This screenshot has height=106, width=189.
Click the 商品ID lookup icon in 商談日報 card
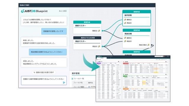coord(125,41)
